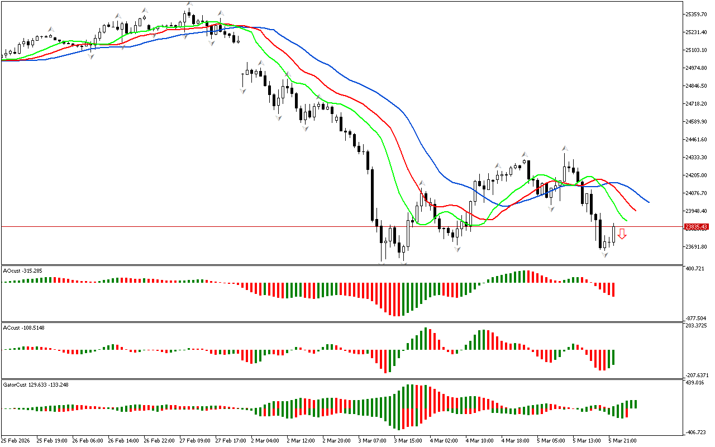715x447 pixels.
Task: Click the last candle before the red arrow
Action: [613, 234]
